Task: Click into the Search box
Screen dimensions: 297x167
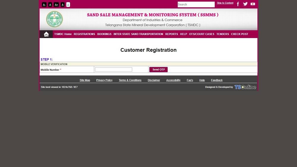Action: 196,4
